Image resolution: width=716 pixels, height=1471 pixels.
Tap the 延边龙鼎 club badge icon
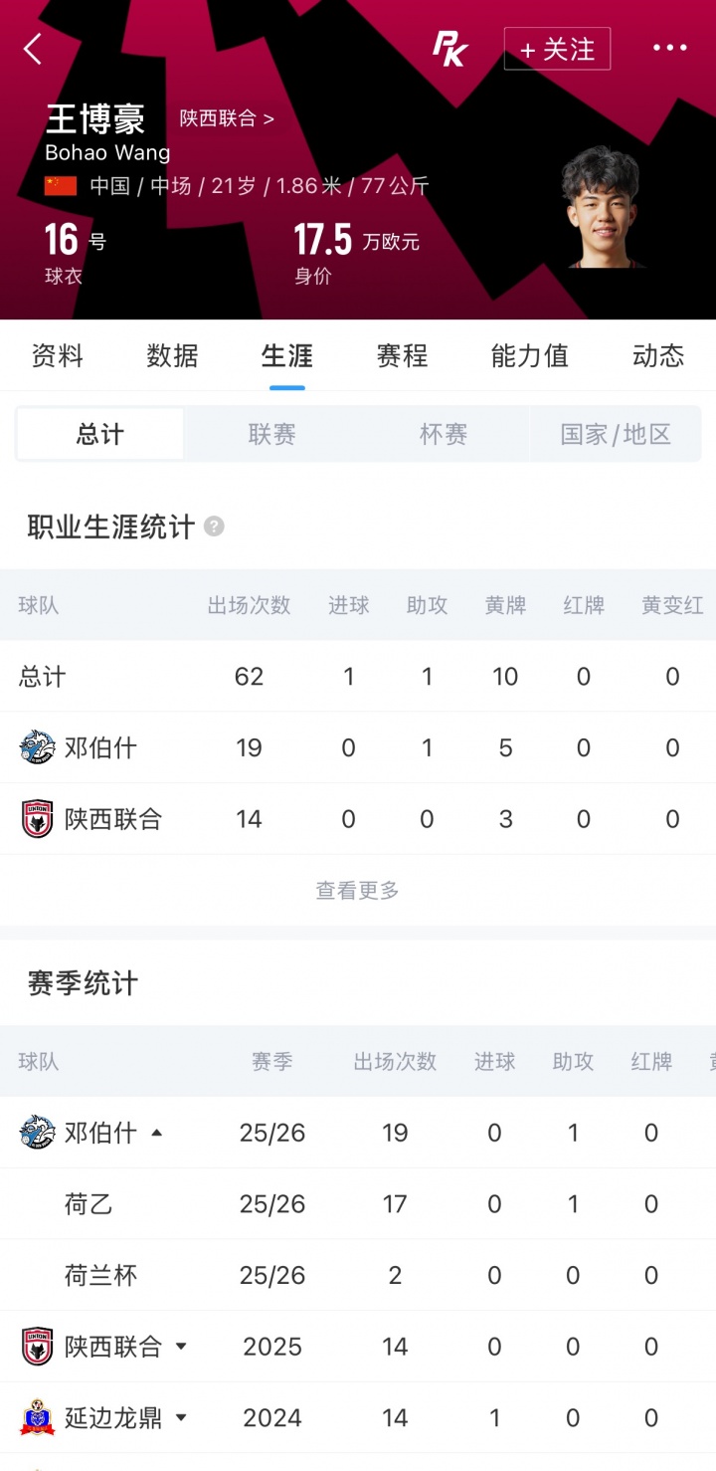point(37,1417)
